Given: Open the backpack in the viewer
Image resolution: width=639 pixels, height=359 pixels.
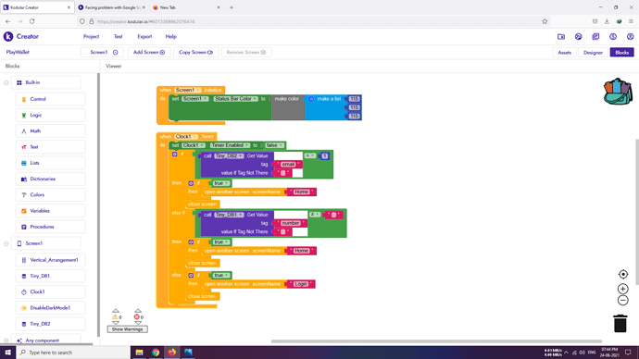Looking at the screenshot, I should (x=618, y=92).
